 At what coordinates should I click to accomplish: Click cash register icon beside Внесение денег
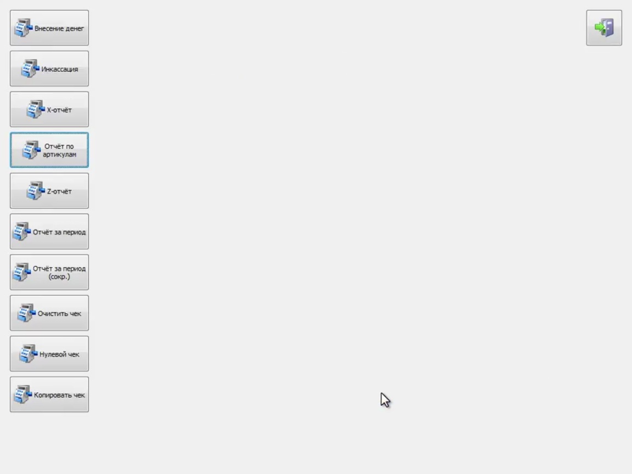(x=23, y=28)
